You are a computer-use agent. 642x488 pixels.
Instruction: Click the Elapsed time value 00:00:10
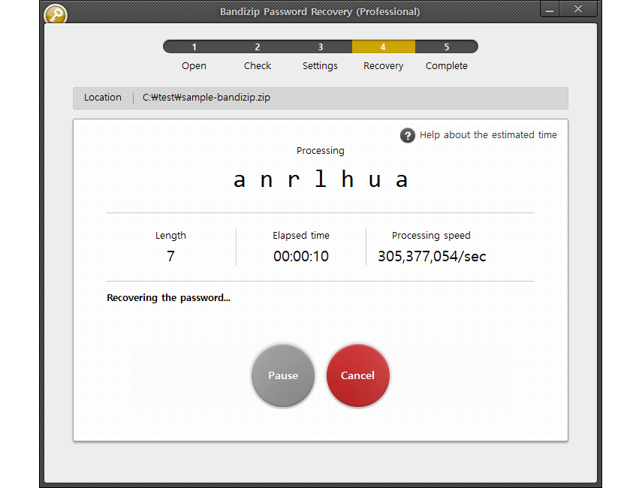pos(301,256)
